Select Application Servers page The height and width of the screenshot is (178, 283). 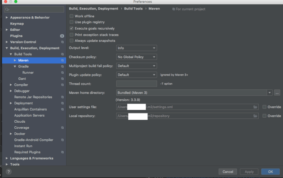coord(29,115)
